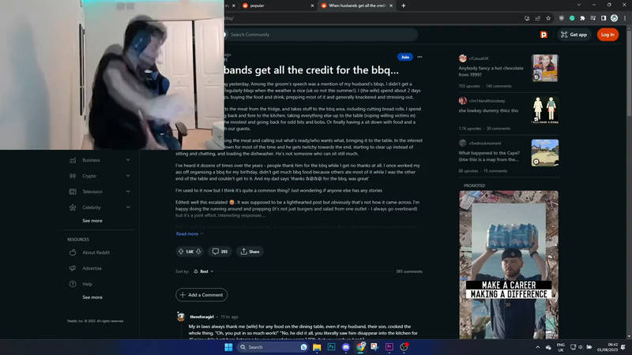This screenshot has height=355, width=632.
Task: Open the post's 393 comments button
Action: (x=220, y=252)
